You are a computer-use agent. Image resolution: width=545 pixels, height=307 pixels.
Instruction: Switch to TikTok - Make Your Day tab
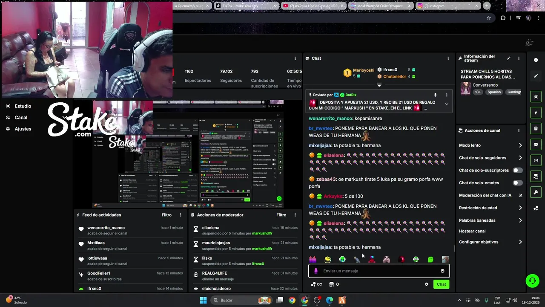[246, 6]
